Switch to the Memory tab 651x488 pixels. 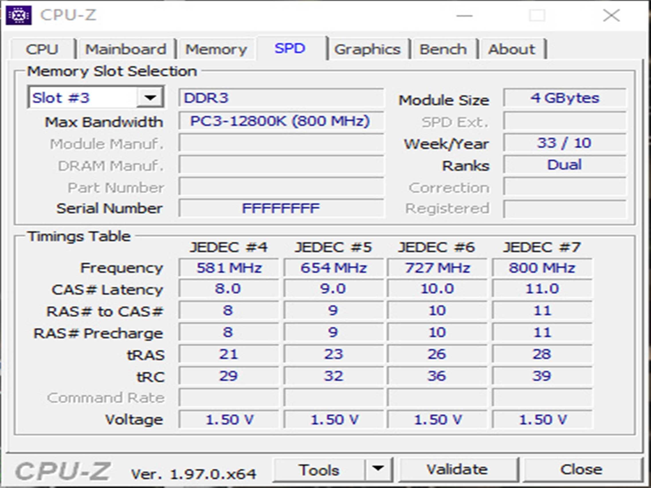click(x=216, y=49)
